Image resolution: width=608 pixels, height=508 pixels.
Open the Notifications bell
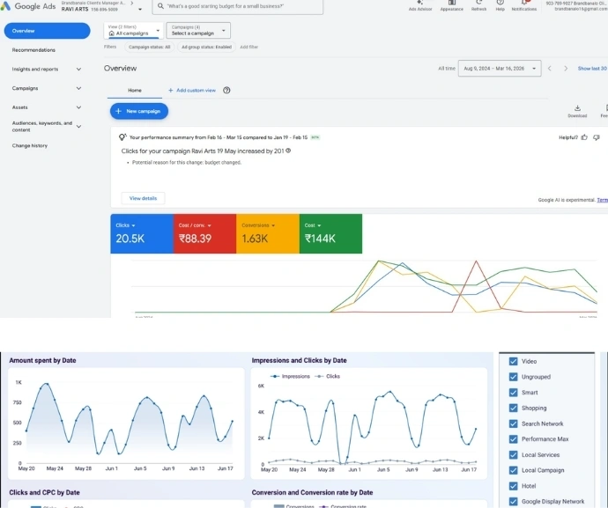point(523,4)
